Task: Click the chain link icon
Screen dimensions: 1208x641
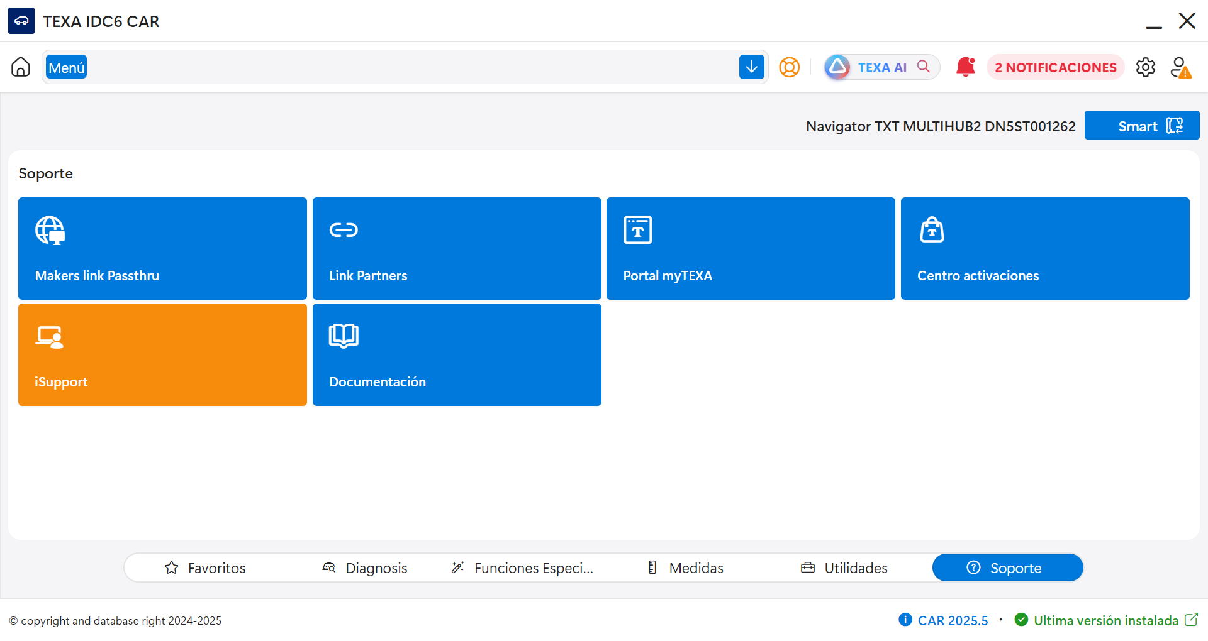Action: tap(344, 230)
